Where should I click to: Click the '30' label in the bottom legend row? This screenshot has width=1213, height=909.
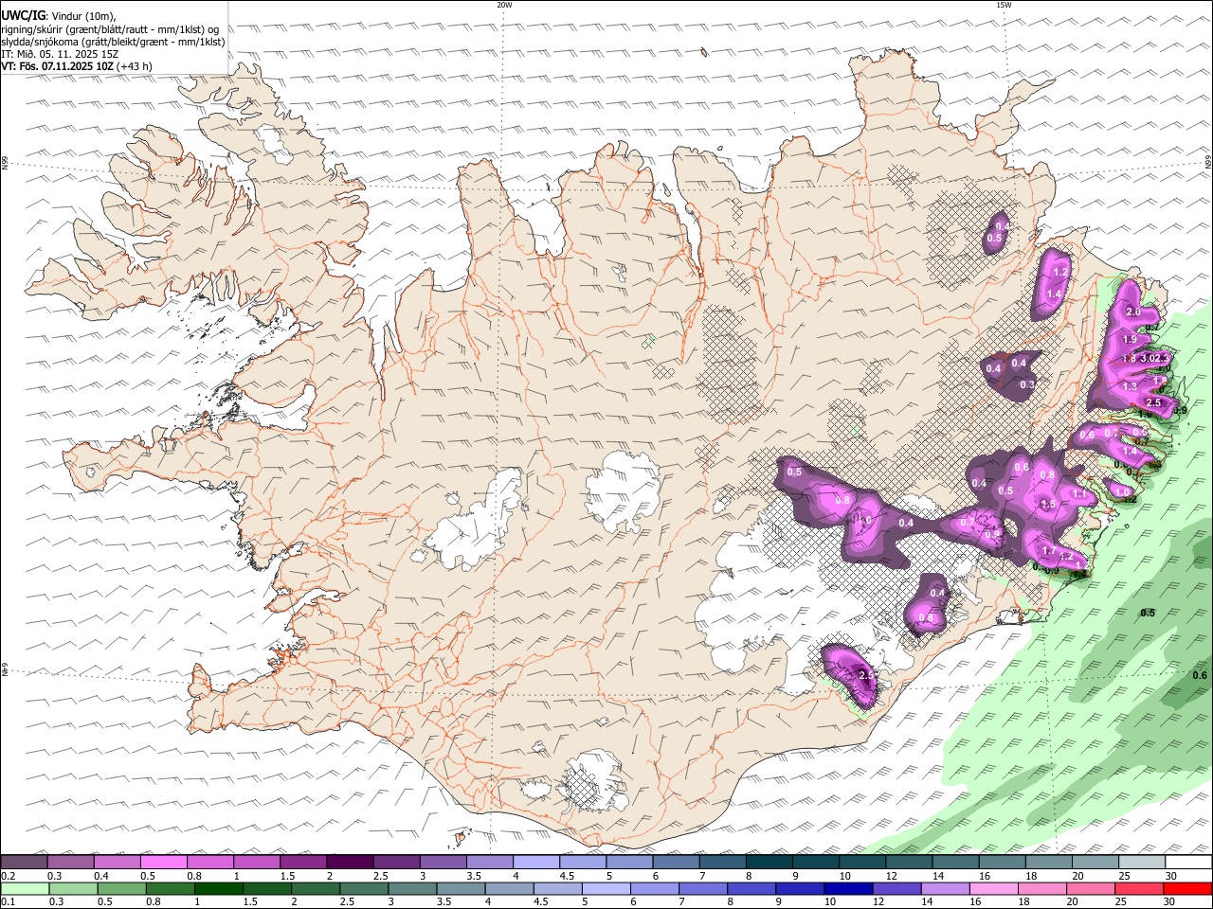1168,902
